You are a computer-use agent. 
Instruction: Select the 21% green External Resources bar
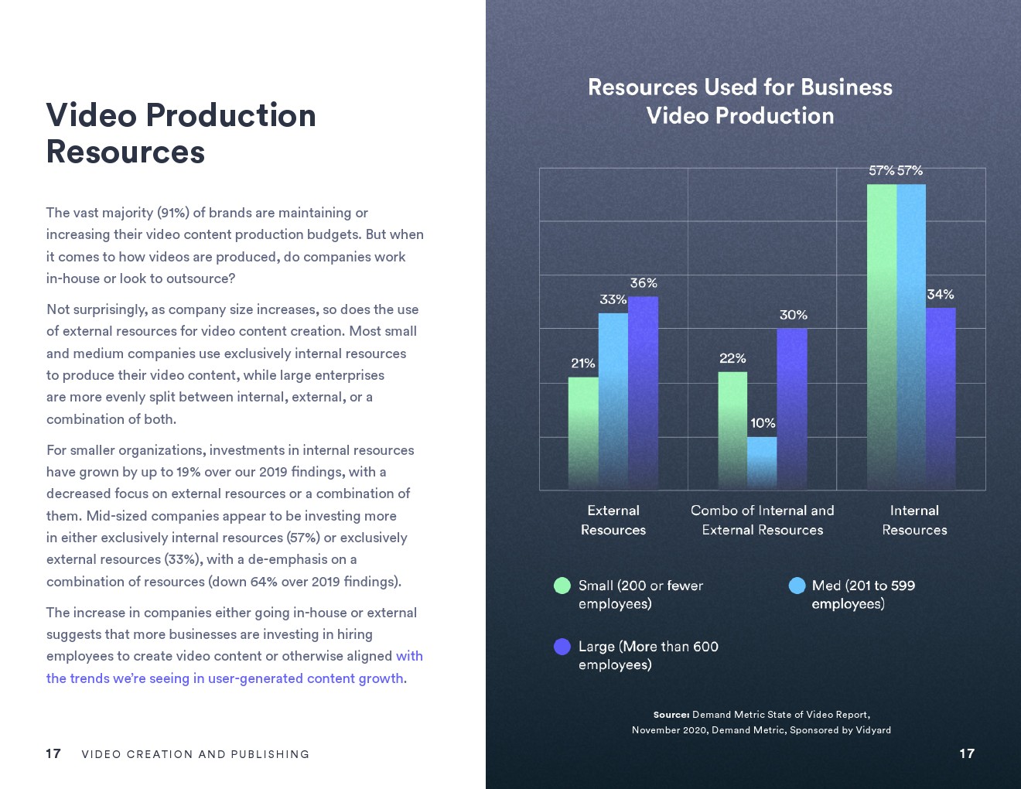pyautogui.click(x=583, y=433)
